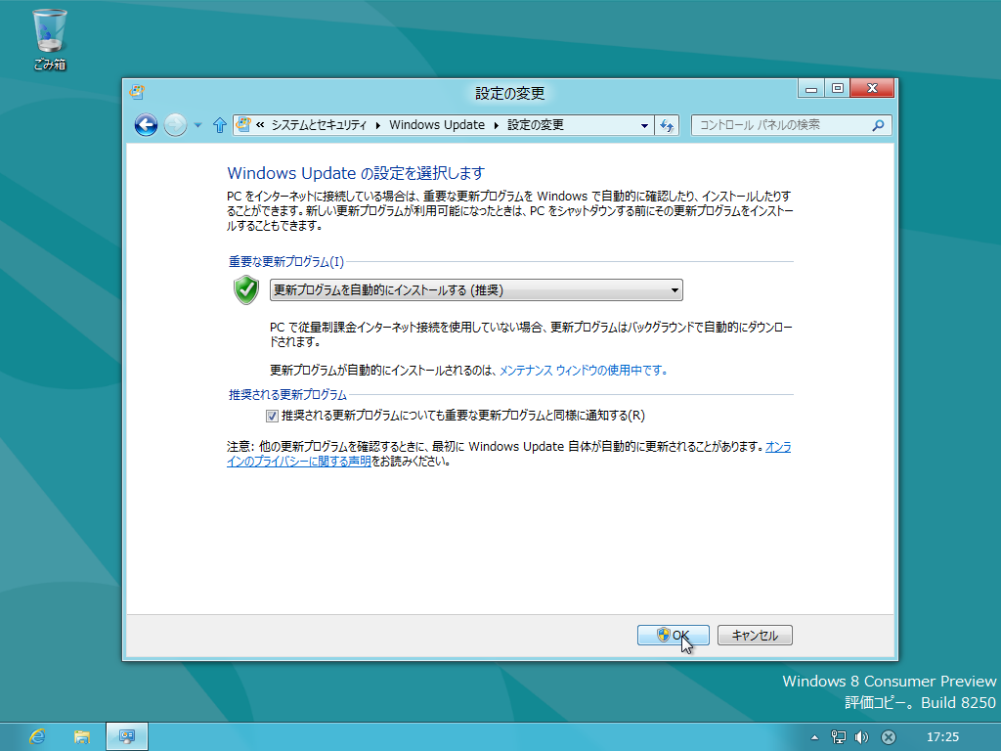Confirm settings with the OK button
This screenshot has height=751, width=1001.
pos(673,635)
